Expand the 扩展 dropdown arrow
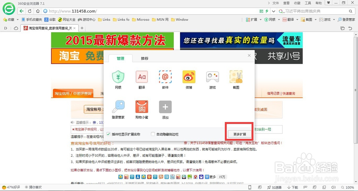Image resolution: width=358 pixels, height=191 pixels. point(261,20)
